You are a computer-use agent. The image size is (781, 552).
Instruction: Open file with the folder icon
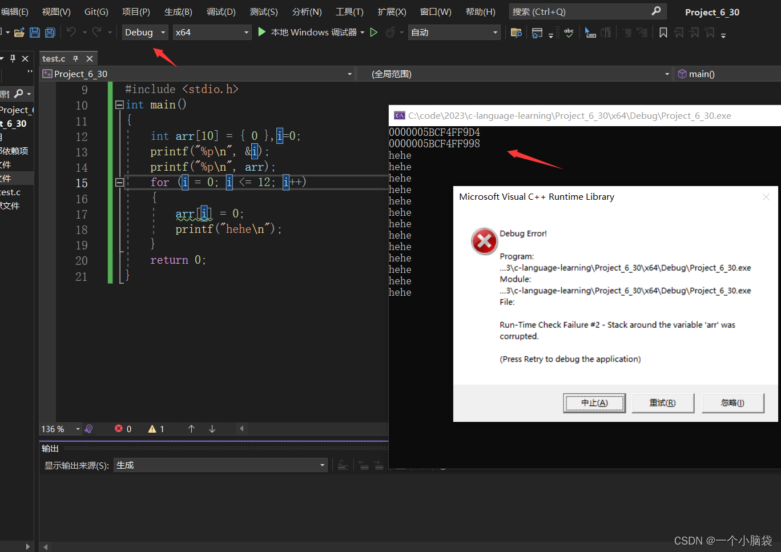[x=19, y=33]
